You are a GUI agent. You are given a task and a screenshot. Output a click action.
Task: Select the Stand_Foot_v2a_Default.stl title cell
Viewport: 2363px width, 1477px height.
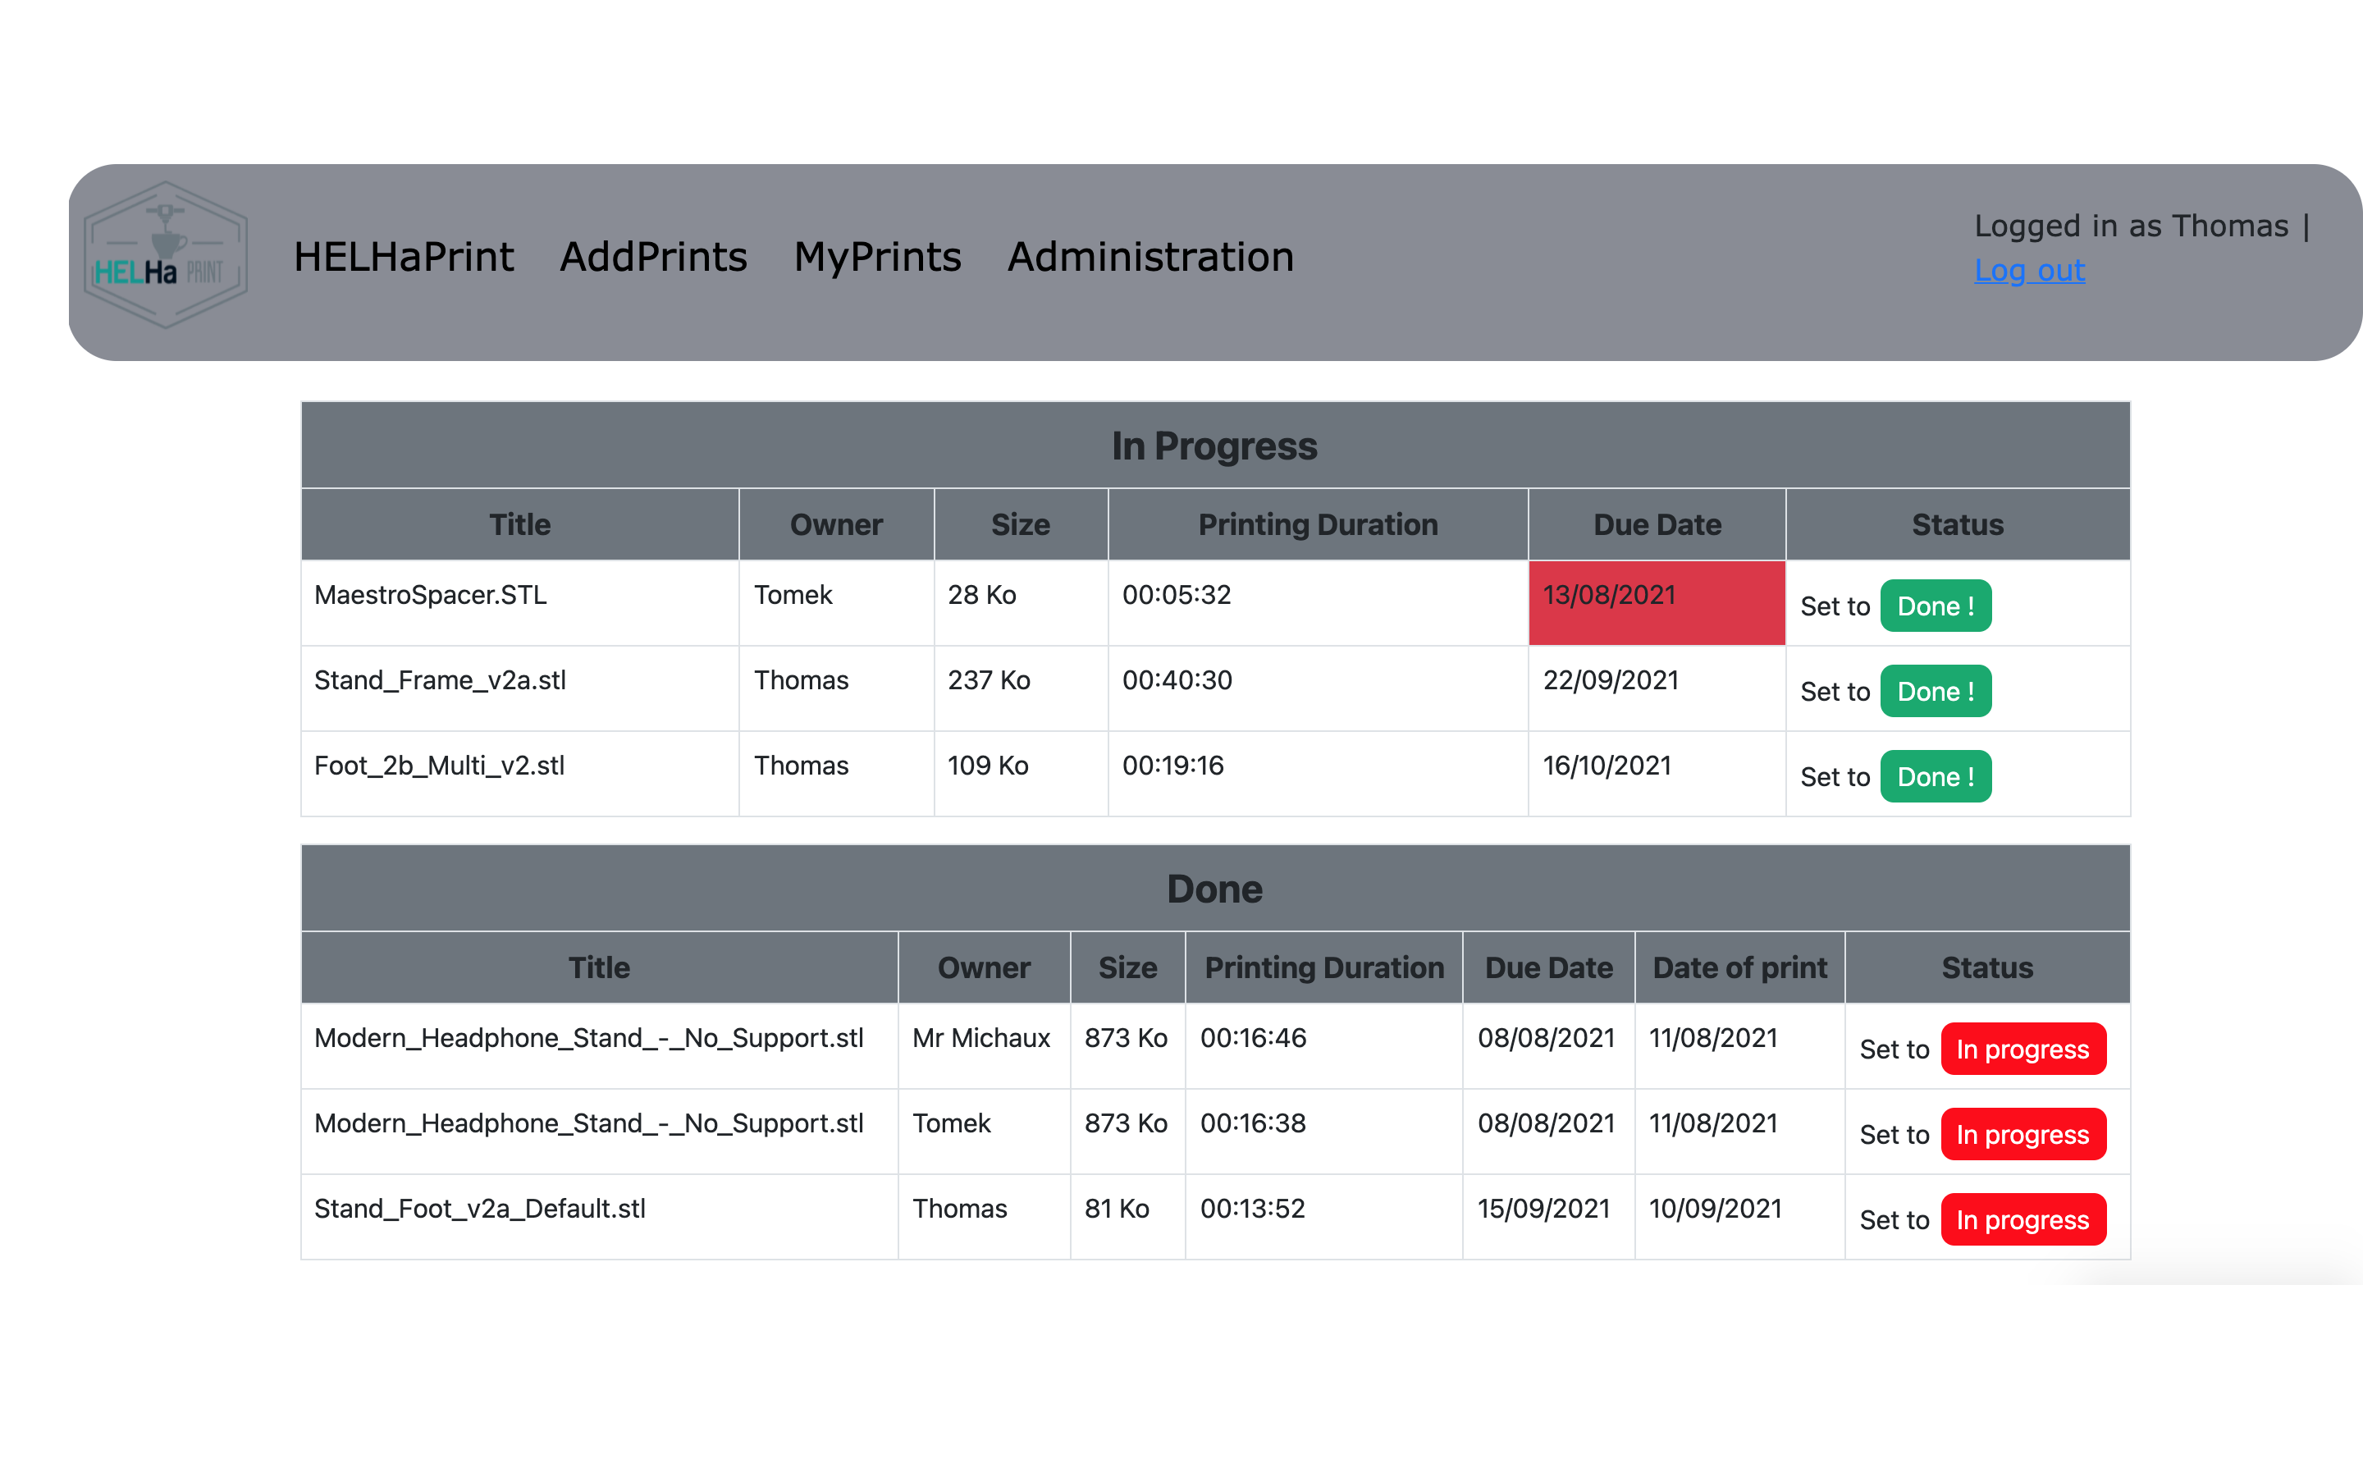coord(479,1209)
